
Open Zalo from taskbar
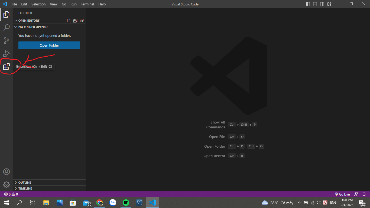click(113, 203)
